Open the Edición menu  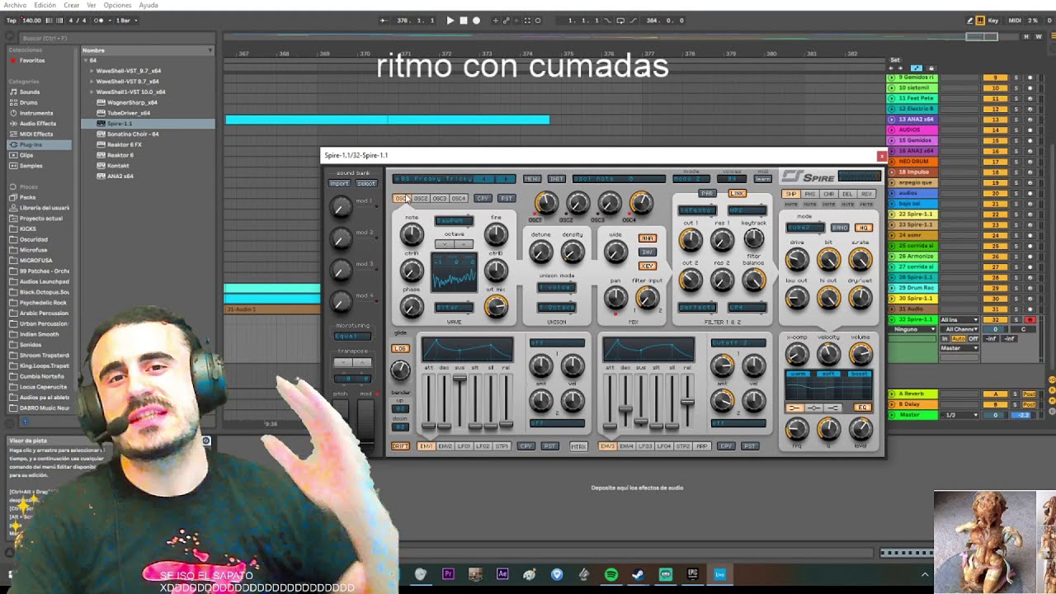tap(45, 5)
